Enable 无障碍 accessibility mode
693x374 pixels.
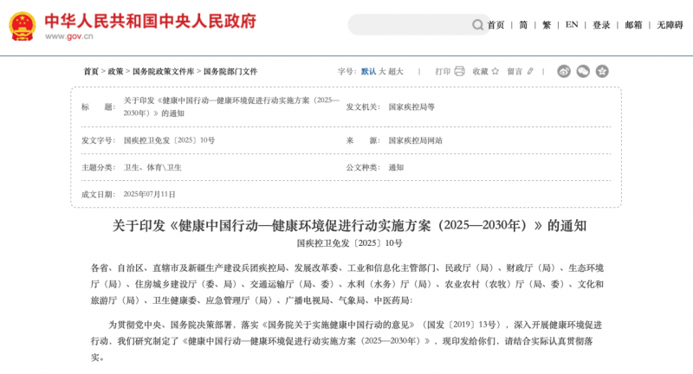pyautogui.click(x=670, y=25)
